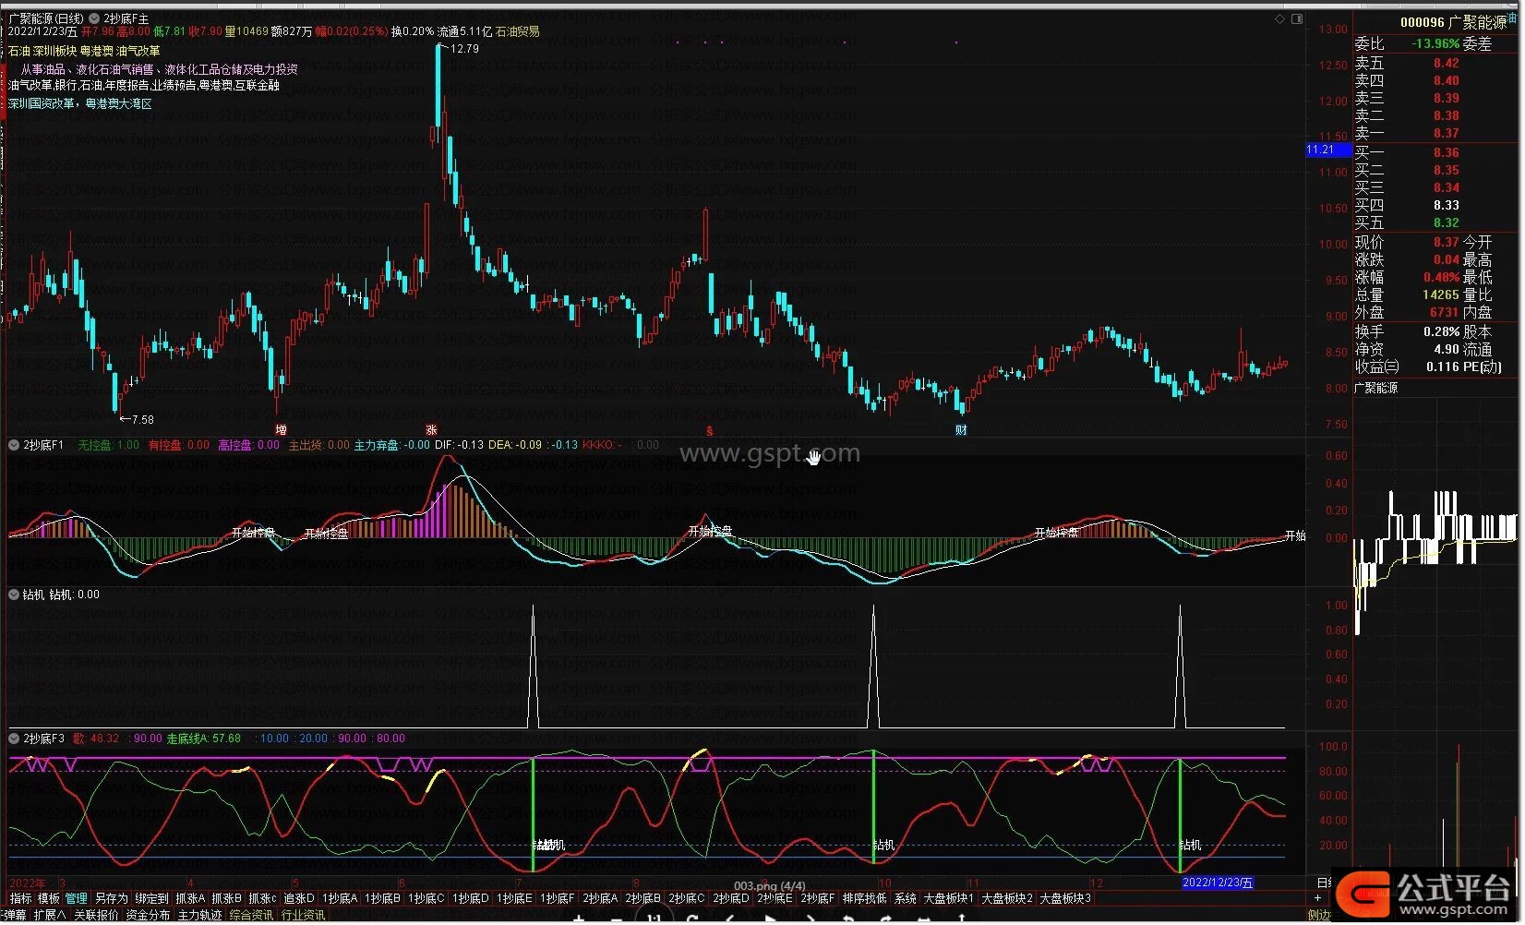Click the 000096 广聚能源 stock title

1453,22
